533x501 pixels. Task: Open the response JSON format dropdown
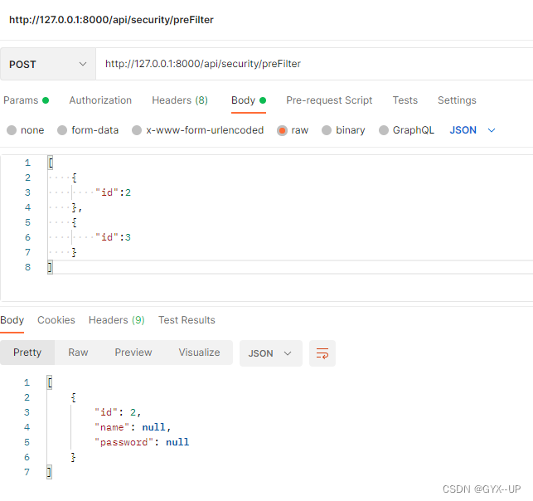(x=270, y=353)
